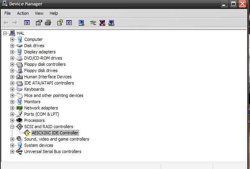250x169 pixels.
Task: Expand the Computer category
Action: click(12, 39)
